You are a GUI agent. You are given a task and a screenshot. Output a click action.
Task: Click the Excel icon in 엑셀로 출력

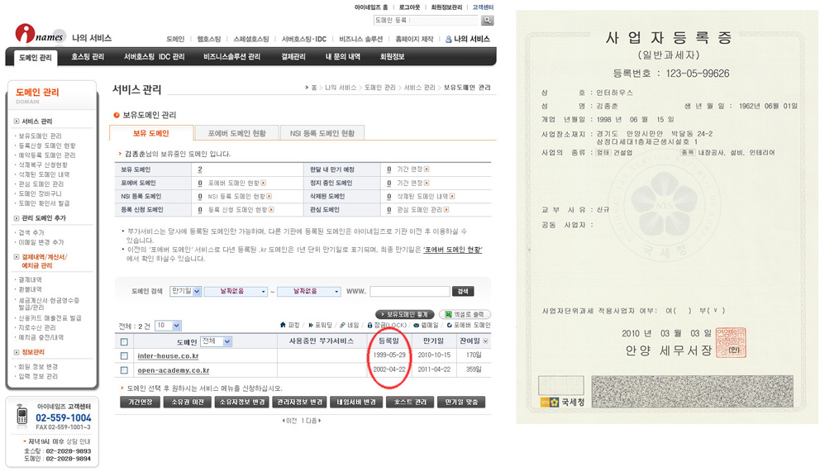click(x=446, y=315)
